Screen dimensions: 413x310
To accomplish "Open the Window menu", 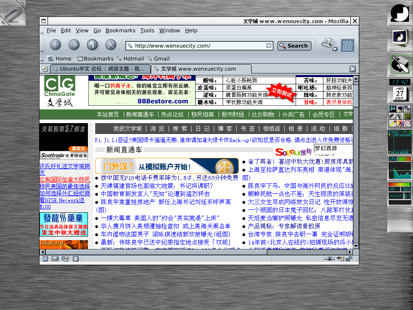I will pos(169,31).
